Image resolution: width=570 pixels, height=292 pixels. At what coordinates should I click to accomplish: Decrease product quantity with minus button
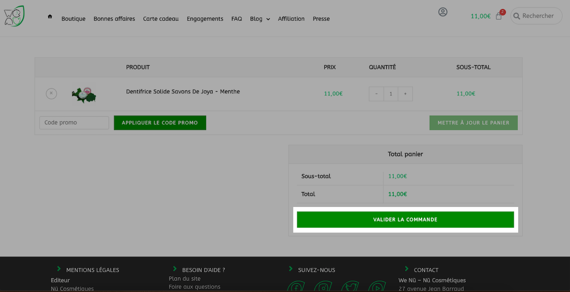(376, 94)
